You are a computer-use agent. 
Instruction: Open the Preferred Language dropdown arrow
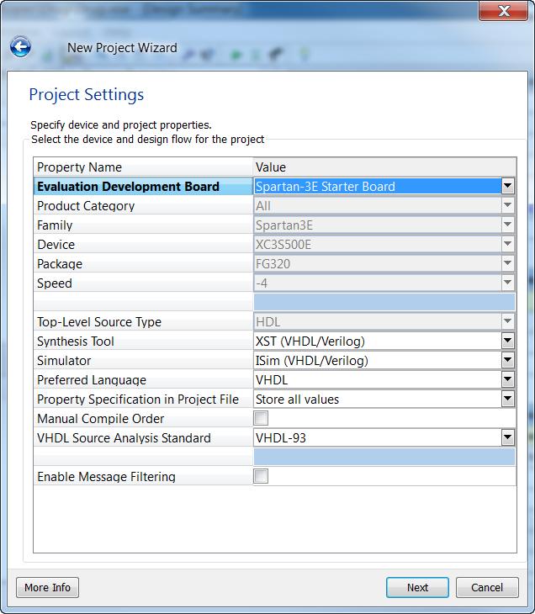click(507, 379)
